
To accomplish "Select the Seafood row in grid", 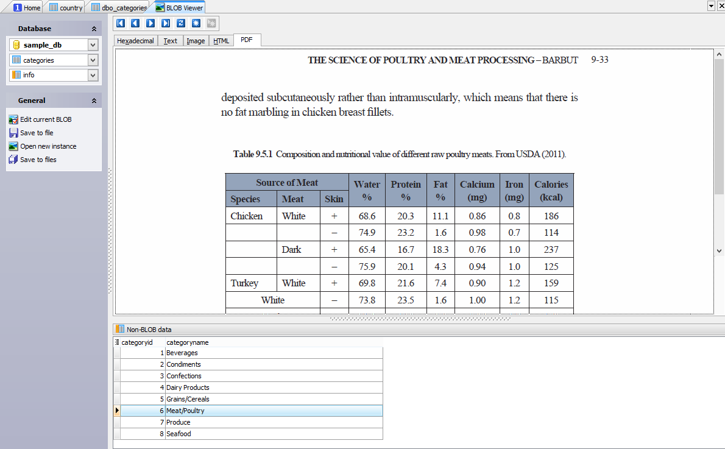I will point(179,434).
